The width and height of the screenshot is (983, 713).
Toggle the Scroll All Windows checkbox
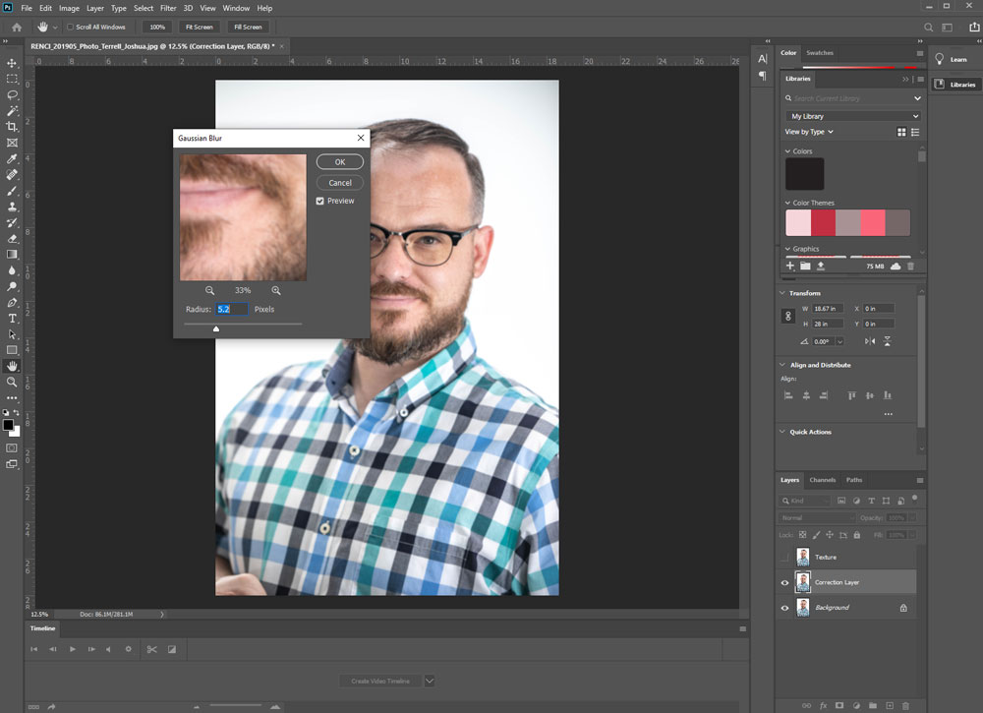(71, 27)
